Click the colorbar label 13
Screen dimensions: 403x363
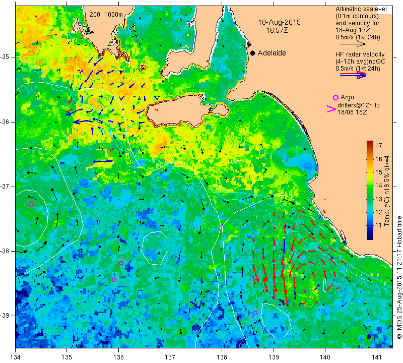(x=379, y=199)
